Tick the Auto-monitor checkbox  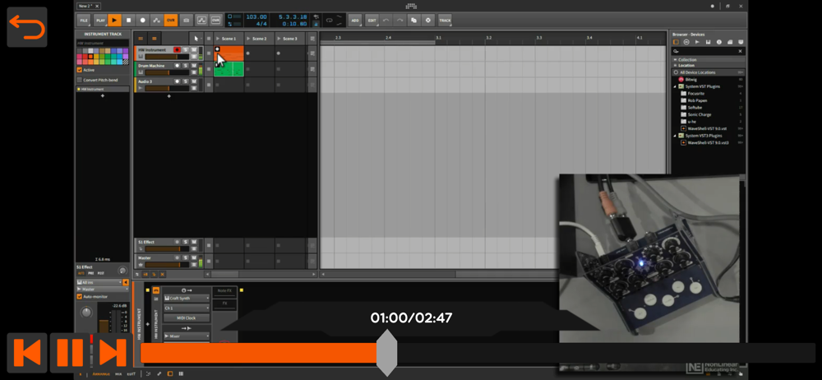[80, 297]
